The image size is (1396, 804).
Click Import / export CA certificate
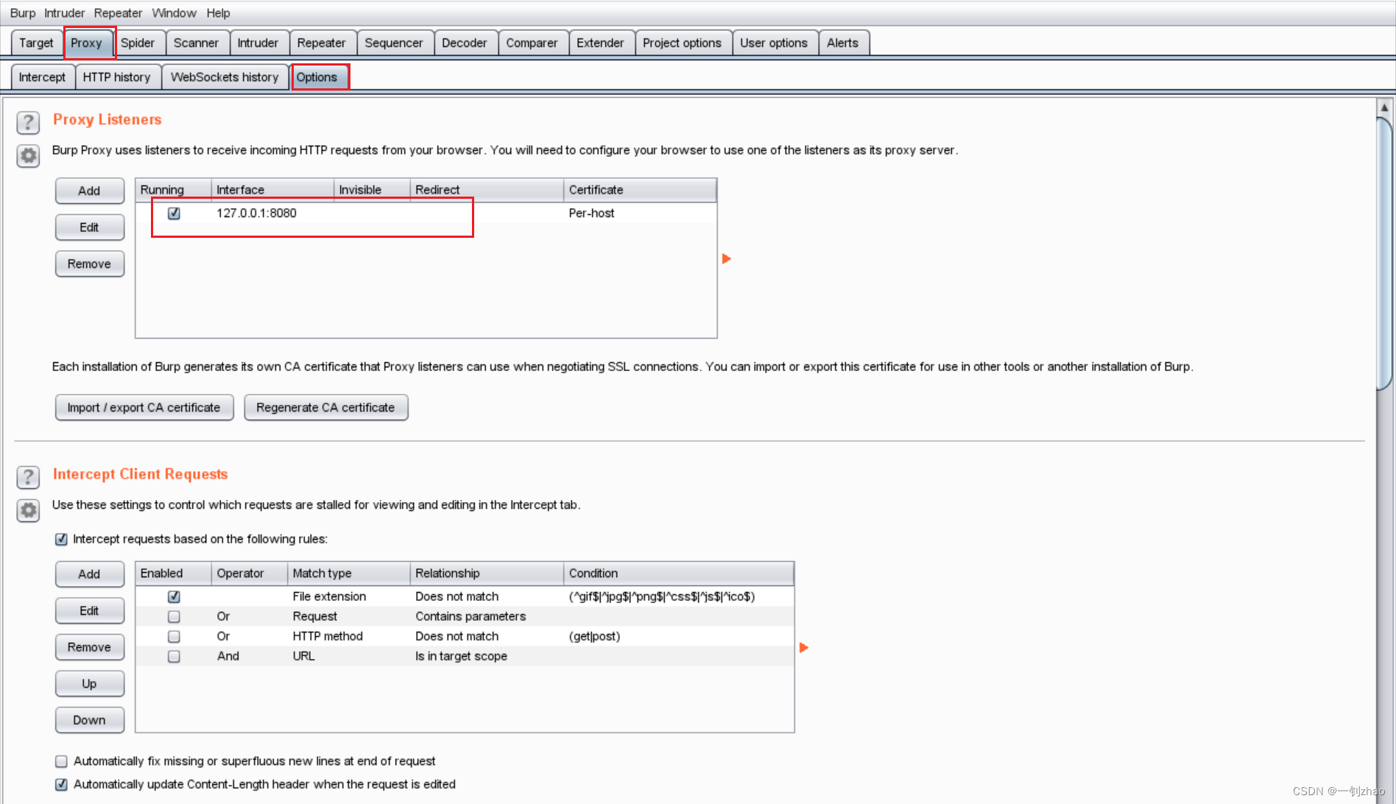(x=144, y=407)
